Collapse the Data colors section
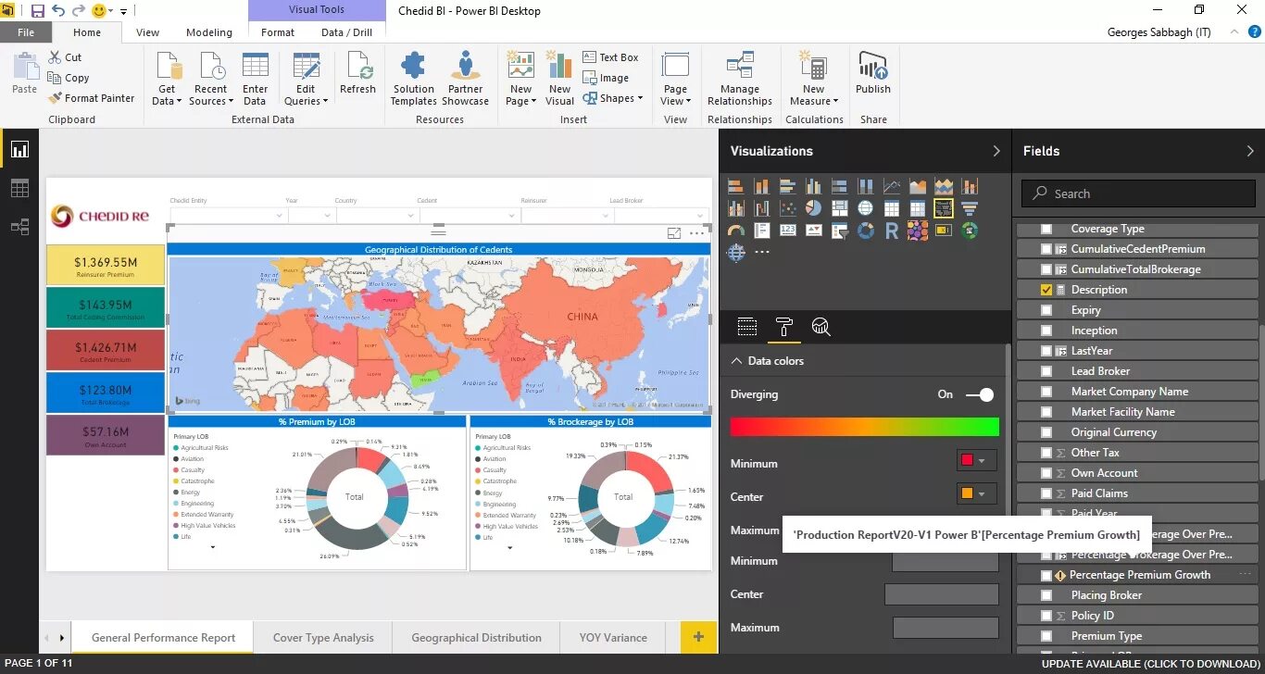This screenshot has height=674, width=1265. [737, 361]
